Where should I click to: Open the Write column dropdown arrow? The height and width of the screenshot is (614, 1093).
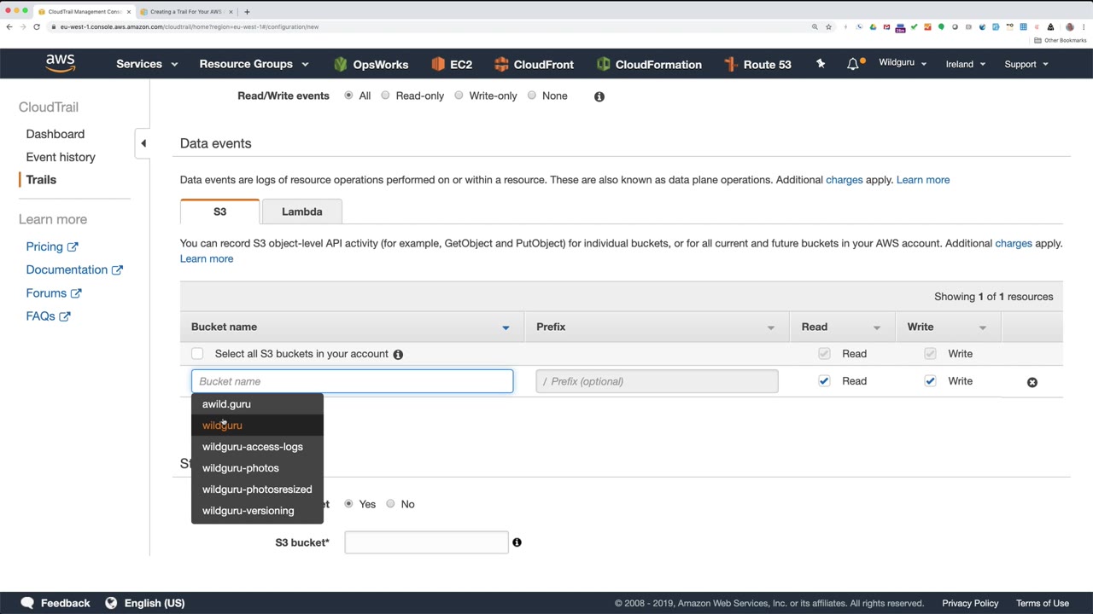(983, 327)
